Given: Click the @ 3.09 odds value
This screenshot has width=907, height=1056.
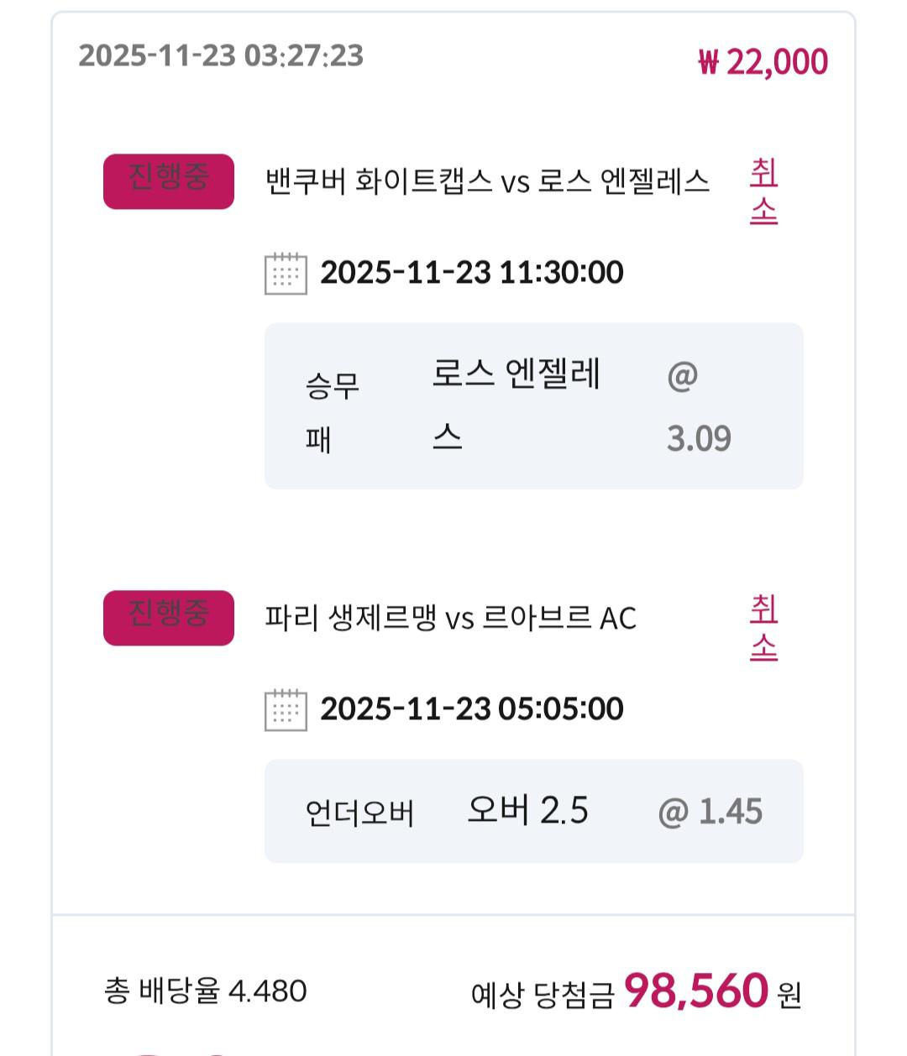Looking at the screenshot, I should click(x=698, y=407).
